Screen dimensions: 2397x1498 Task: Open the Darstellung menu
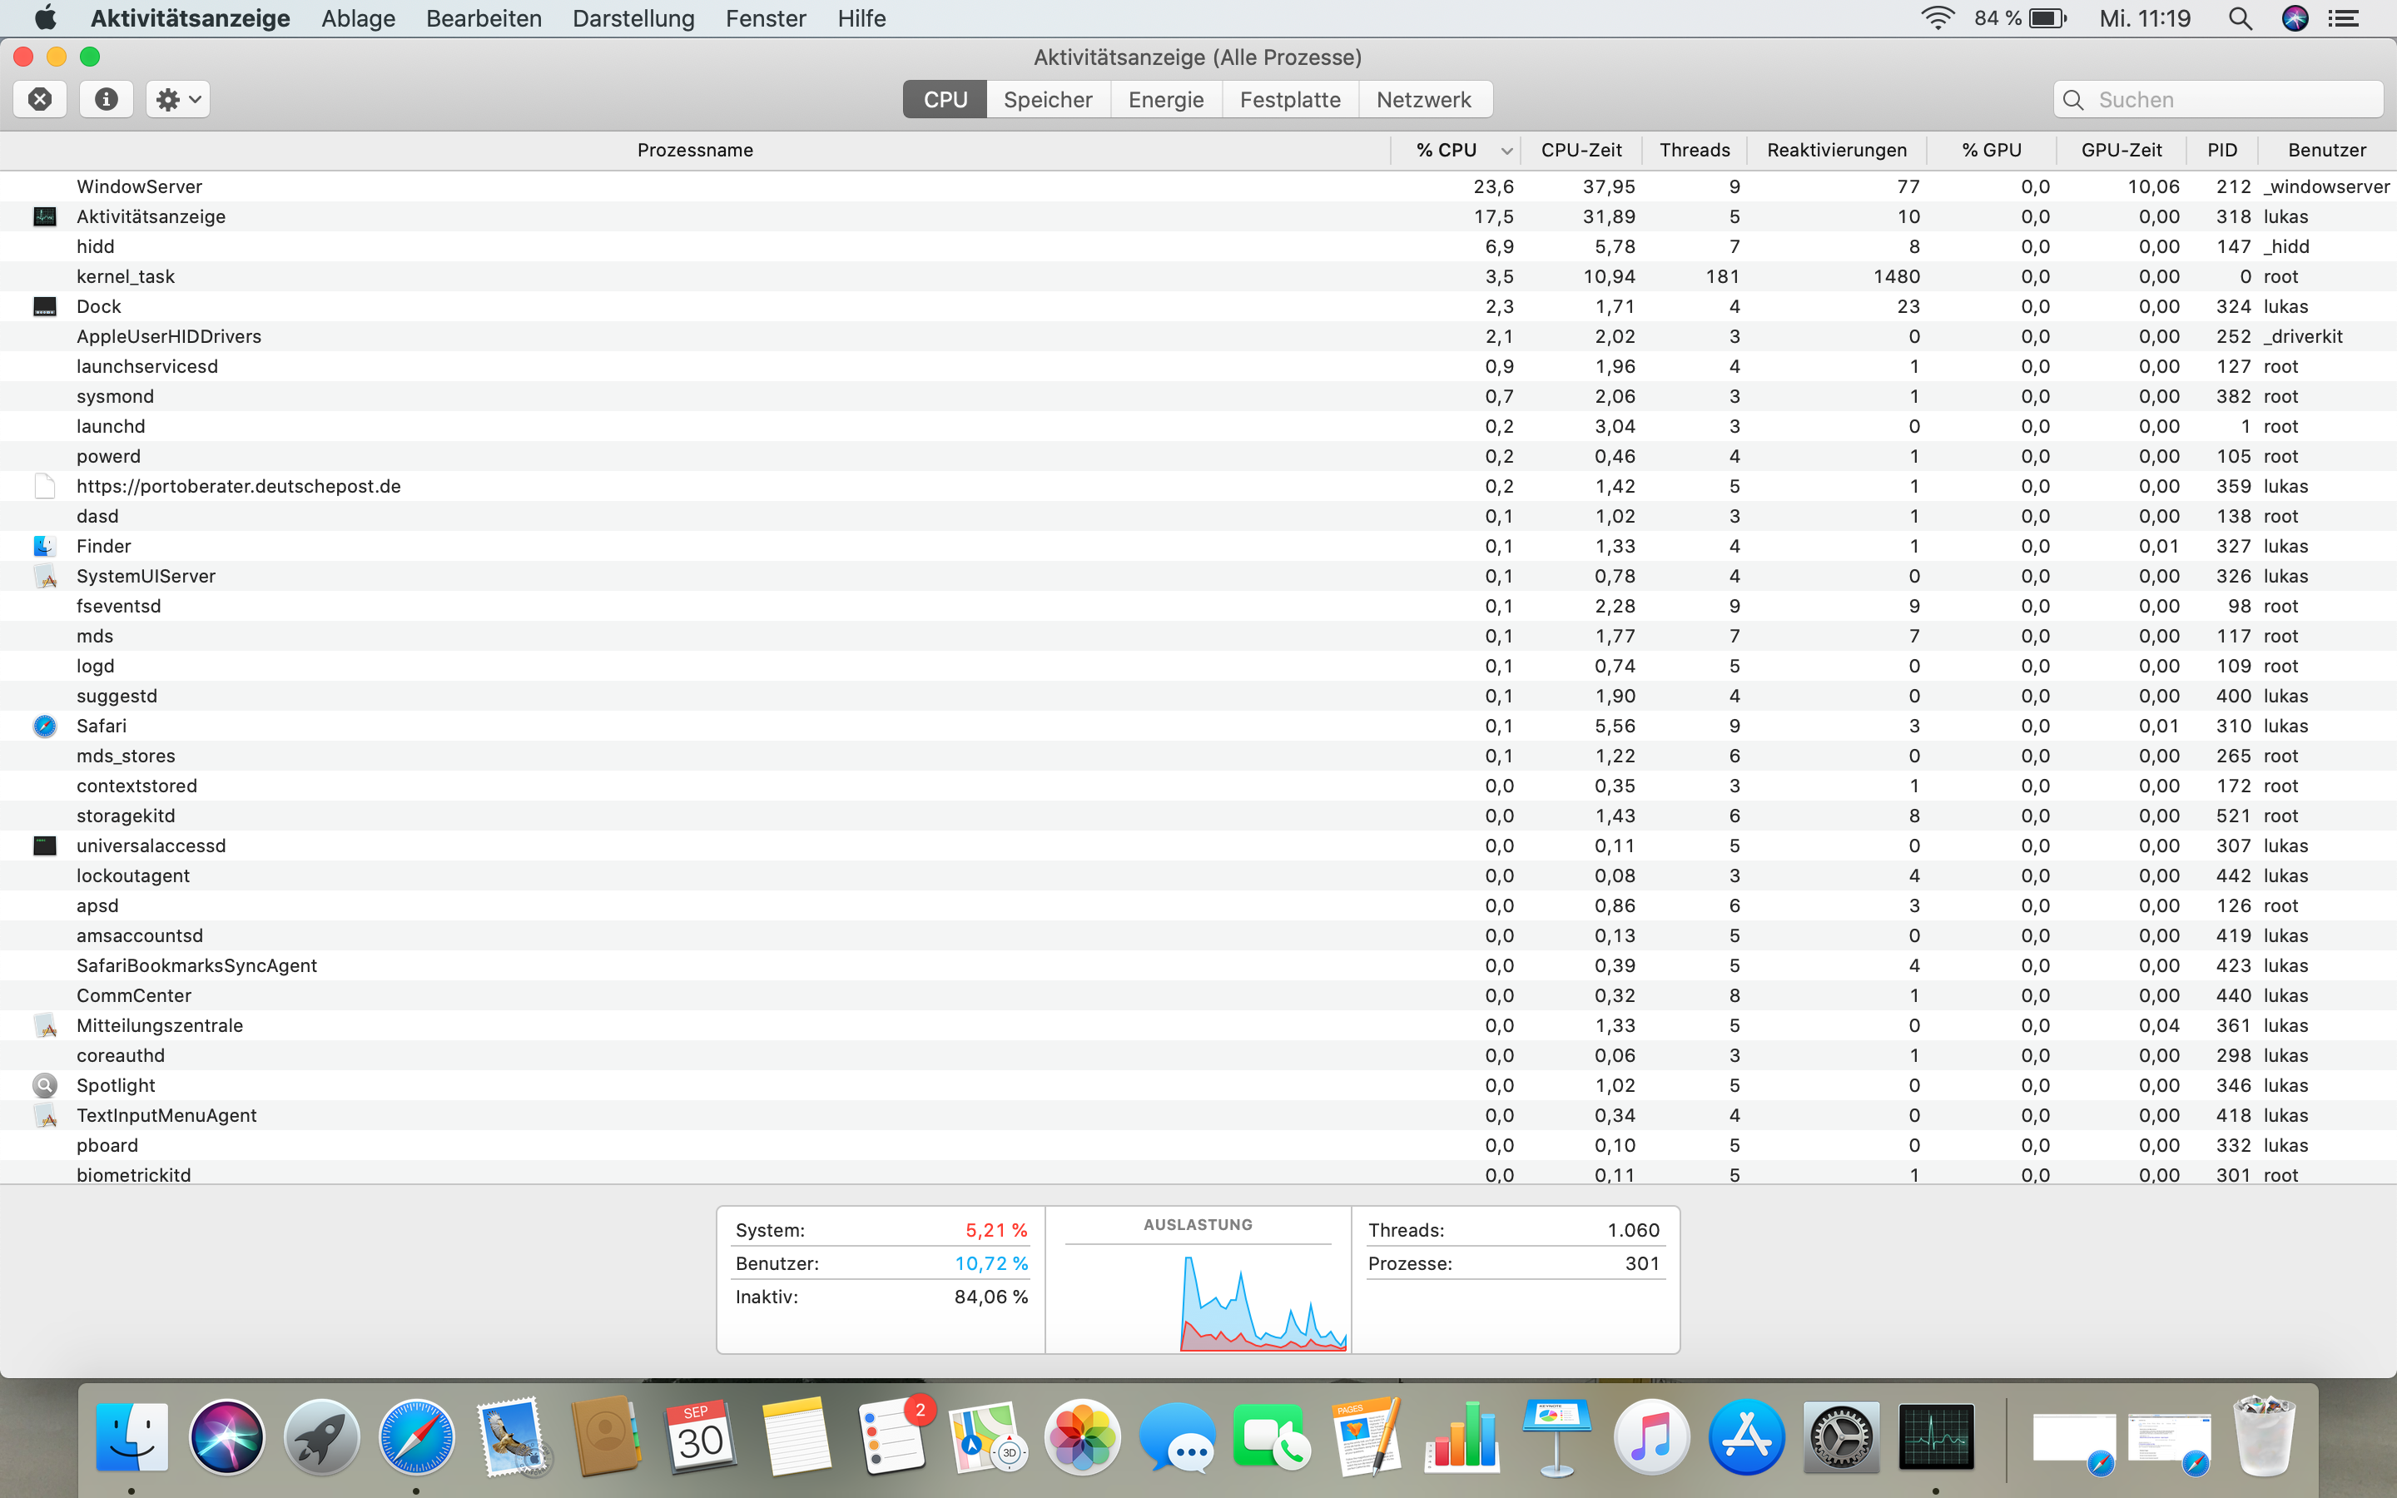pos(633,17)
